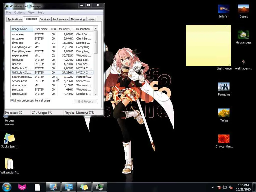Select the csrss.exe row using 1,688 K

[52, 34]
